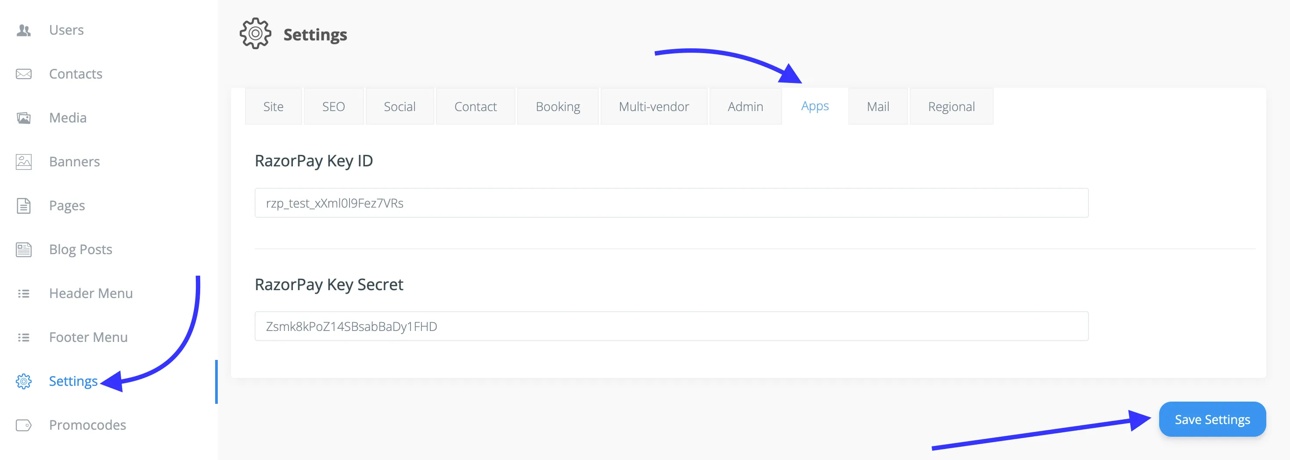Go to the Multi-vendor tab
The image size is (1290, 460).
click(653, 107)
